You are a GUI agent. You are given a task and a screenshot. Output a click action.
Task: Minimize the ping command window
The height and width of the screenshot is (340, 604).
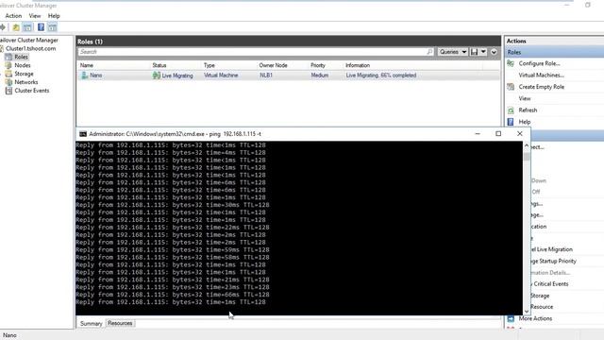[x=478, y=134]
